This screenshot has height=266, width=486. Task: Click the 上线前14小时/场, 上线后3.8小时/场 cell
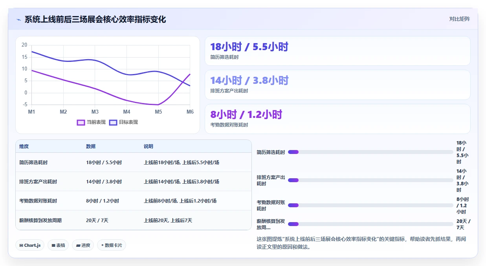coord(182,182)
